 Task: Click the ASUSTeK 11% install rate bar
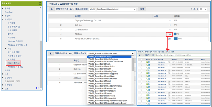click(x=176, y=39)
